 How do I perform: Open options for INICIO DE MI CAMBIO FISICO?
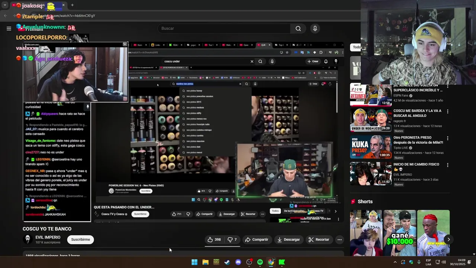click(x=447, y=165)
